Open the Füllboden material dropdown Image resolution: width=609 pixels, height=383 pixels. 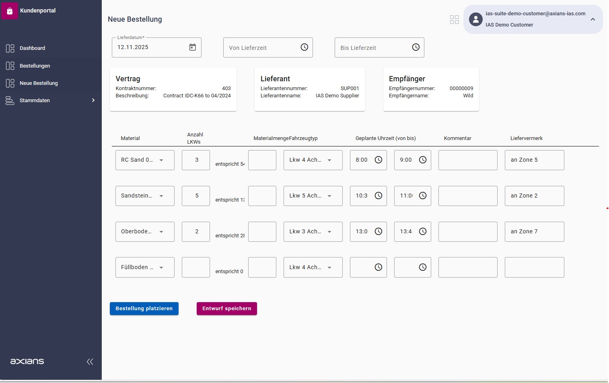(x=161, y=268)
